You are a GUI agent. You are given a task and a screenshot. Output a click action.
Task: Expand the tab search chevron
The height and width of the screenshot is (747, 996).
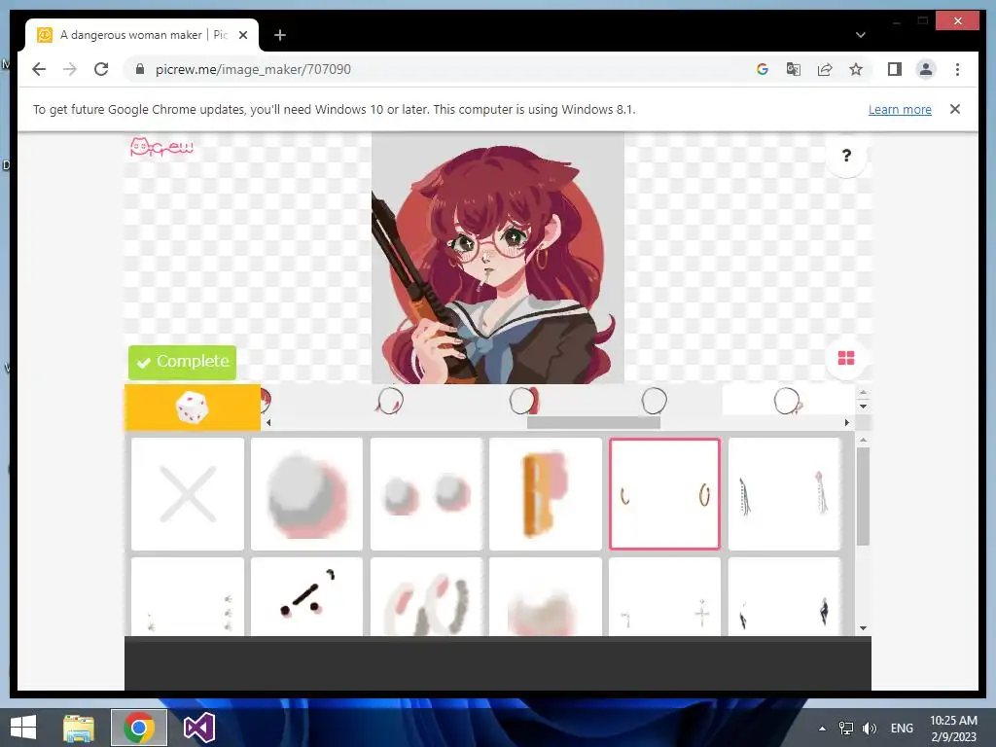click(860, 35)
